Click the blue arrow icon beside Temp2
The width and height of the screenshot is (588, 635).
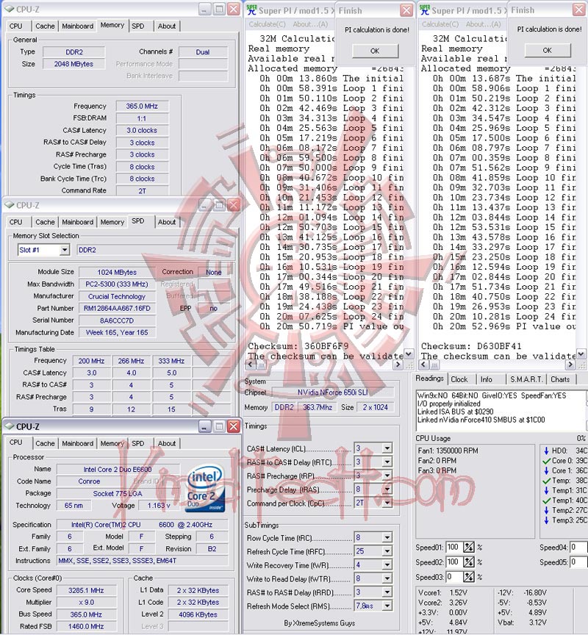546,510
